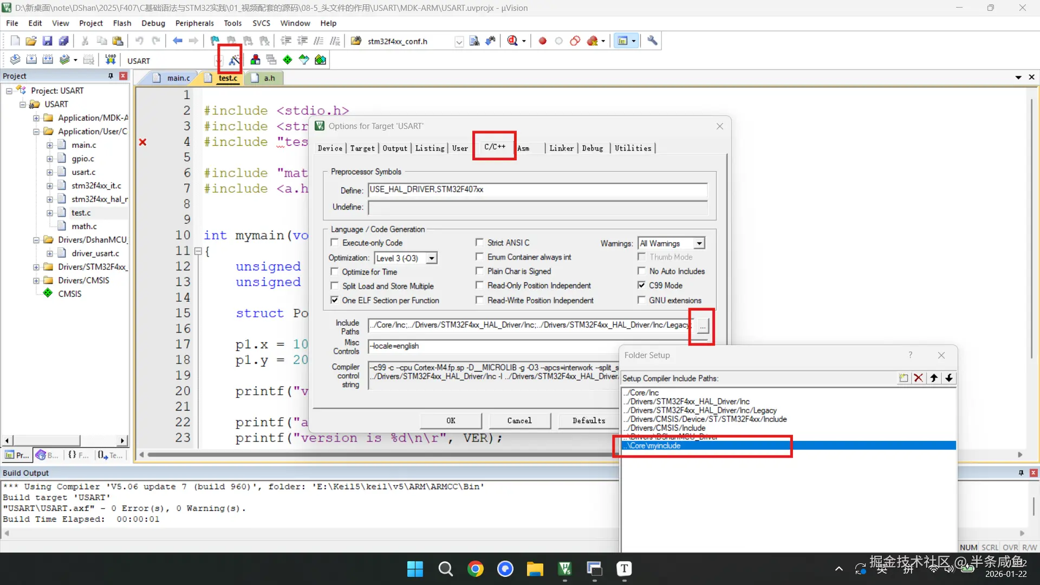Toggle One ELF Section per Function
1040x585 pixels.
tap(334, 300)
